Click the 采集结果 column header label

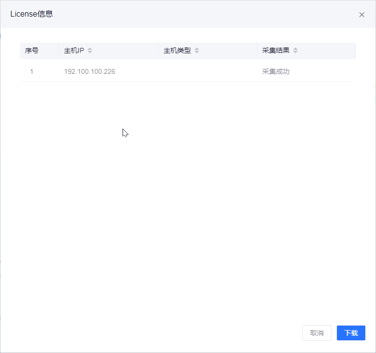pos(275,50)
